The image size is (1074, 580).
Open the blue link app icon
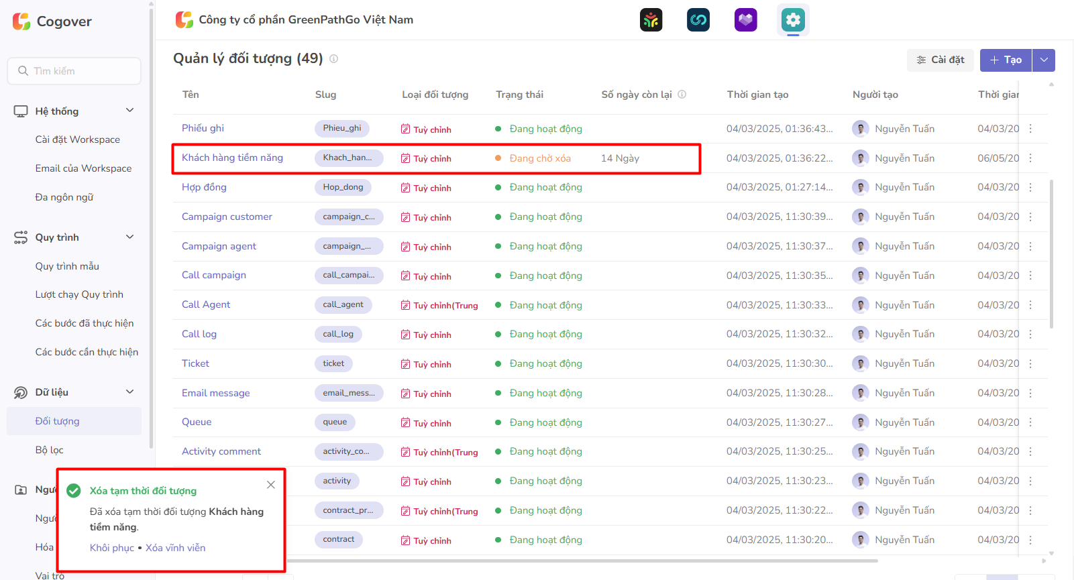(698, 20)
